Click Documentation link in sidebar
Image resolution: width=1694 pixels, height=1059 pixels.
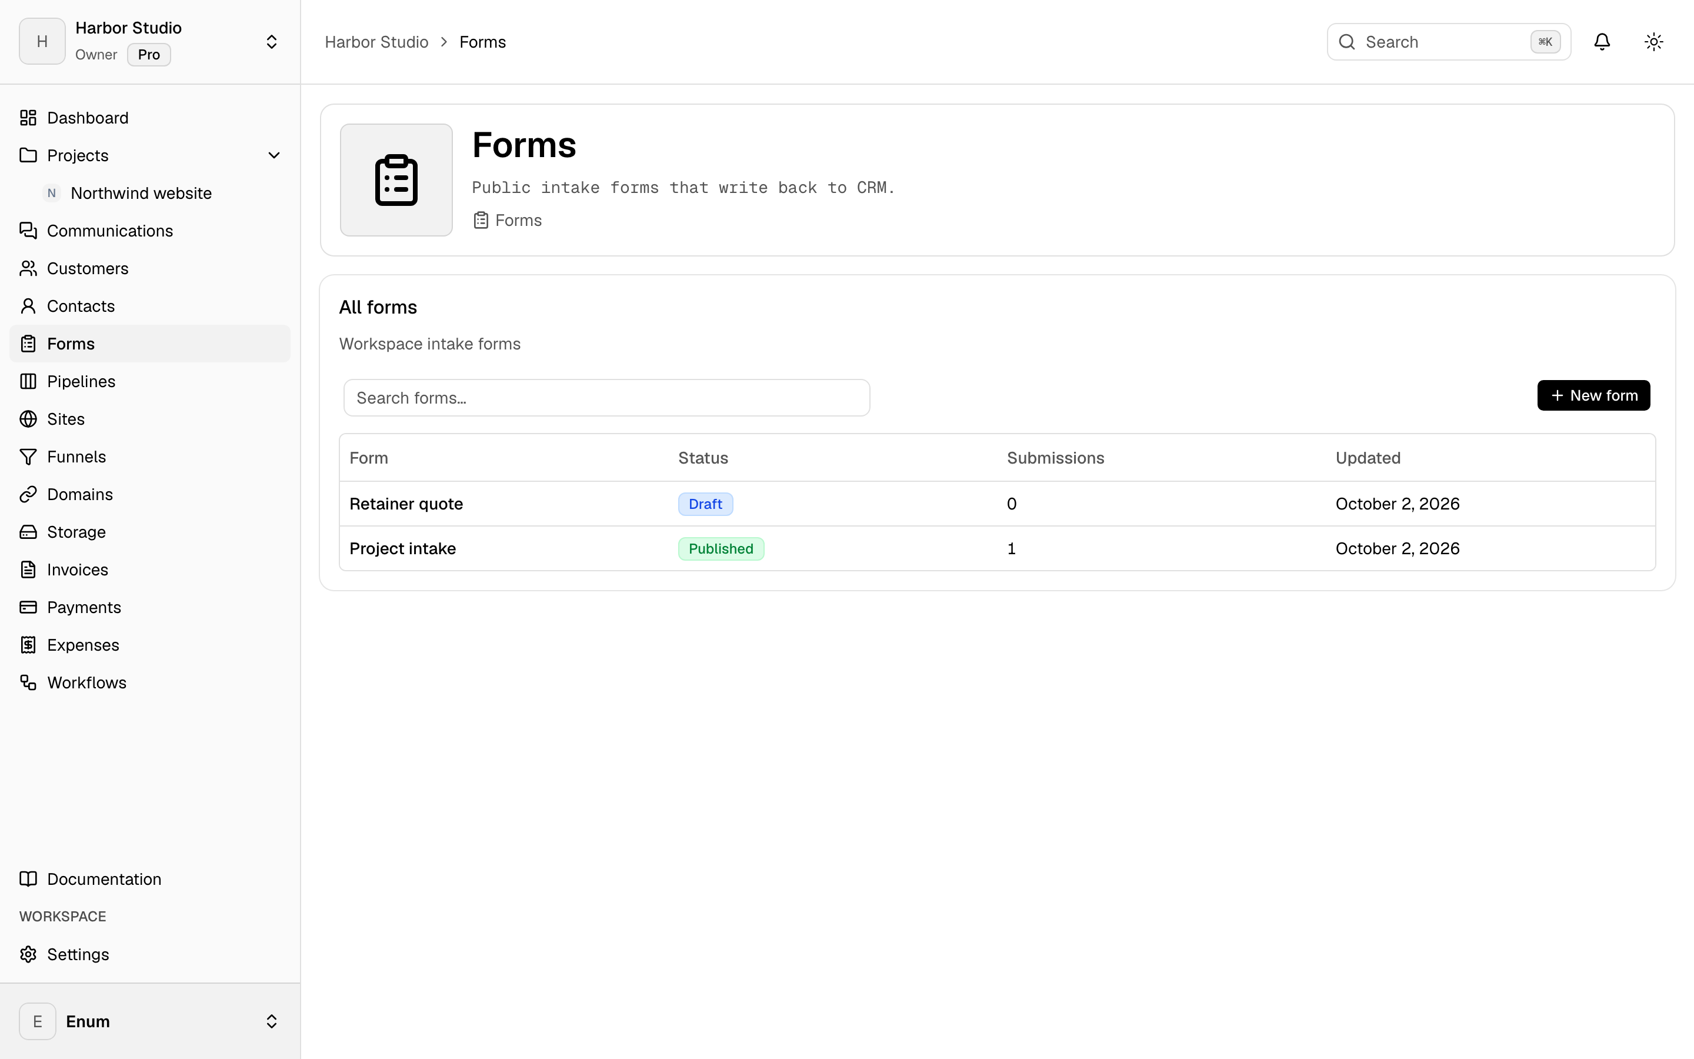pos(150,879)
